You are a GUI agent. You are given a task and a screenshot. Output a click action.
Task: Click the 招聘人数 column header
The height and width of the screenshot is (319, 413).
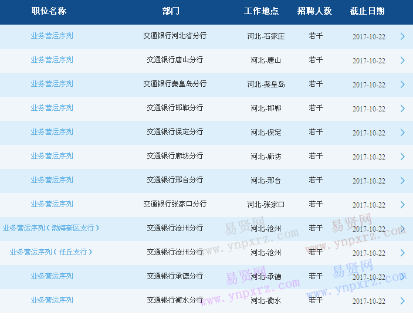coord(314,12)
